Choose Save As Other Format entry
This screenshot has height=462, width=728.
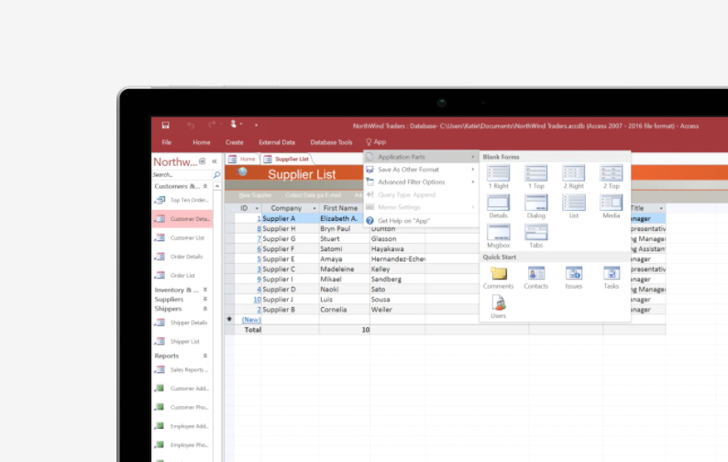421,170
